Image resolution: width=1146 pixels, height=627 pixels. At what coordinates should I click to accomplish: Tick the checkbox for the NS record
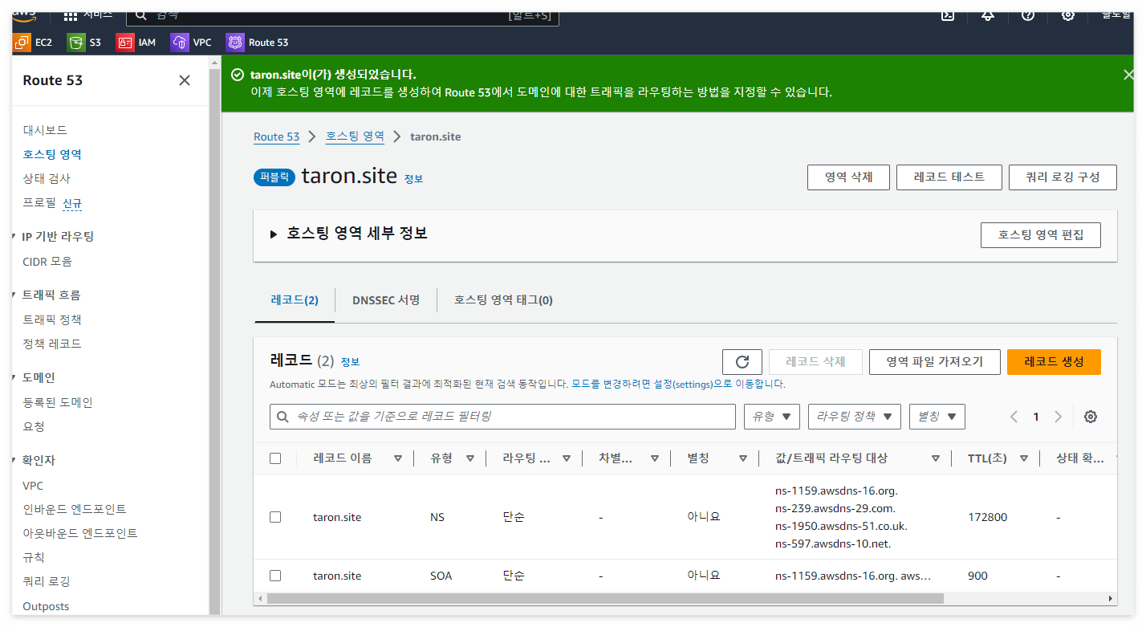click(x=275, y=517)
